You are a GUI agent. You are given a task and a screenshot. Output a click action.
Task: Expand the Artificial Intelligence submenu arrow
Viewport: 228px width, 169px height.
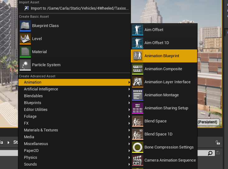(x=129, y=89)
